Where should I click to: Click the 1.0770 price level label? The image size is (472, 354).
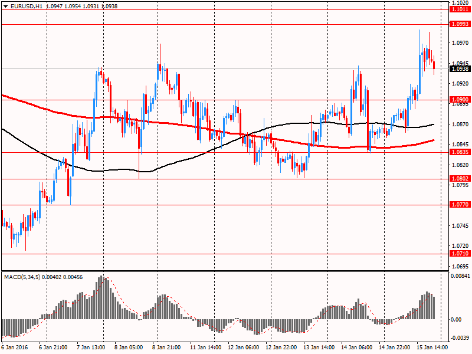pos(460,205)
